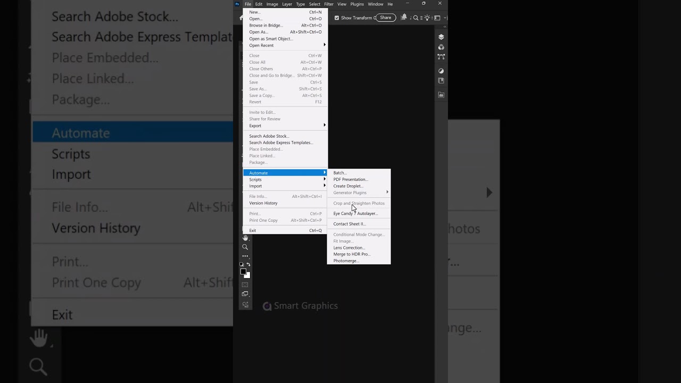Open the Window menu in menu bar
The image size is (681, 383).
pyautogui.click(x=376, y=4)
